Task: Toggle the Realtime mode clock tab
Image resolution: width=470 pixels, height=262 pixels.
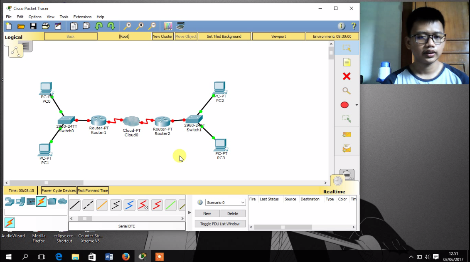Action: pos(338,180)
